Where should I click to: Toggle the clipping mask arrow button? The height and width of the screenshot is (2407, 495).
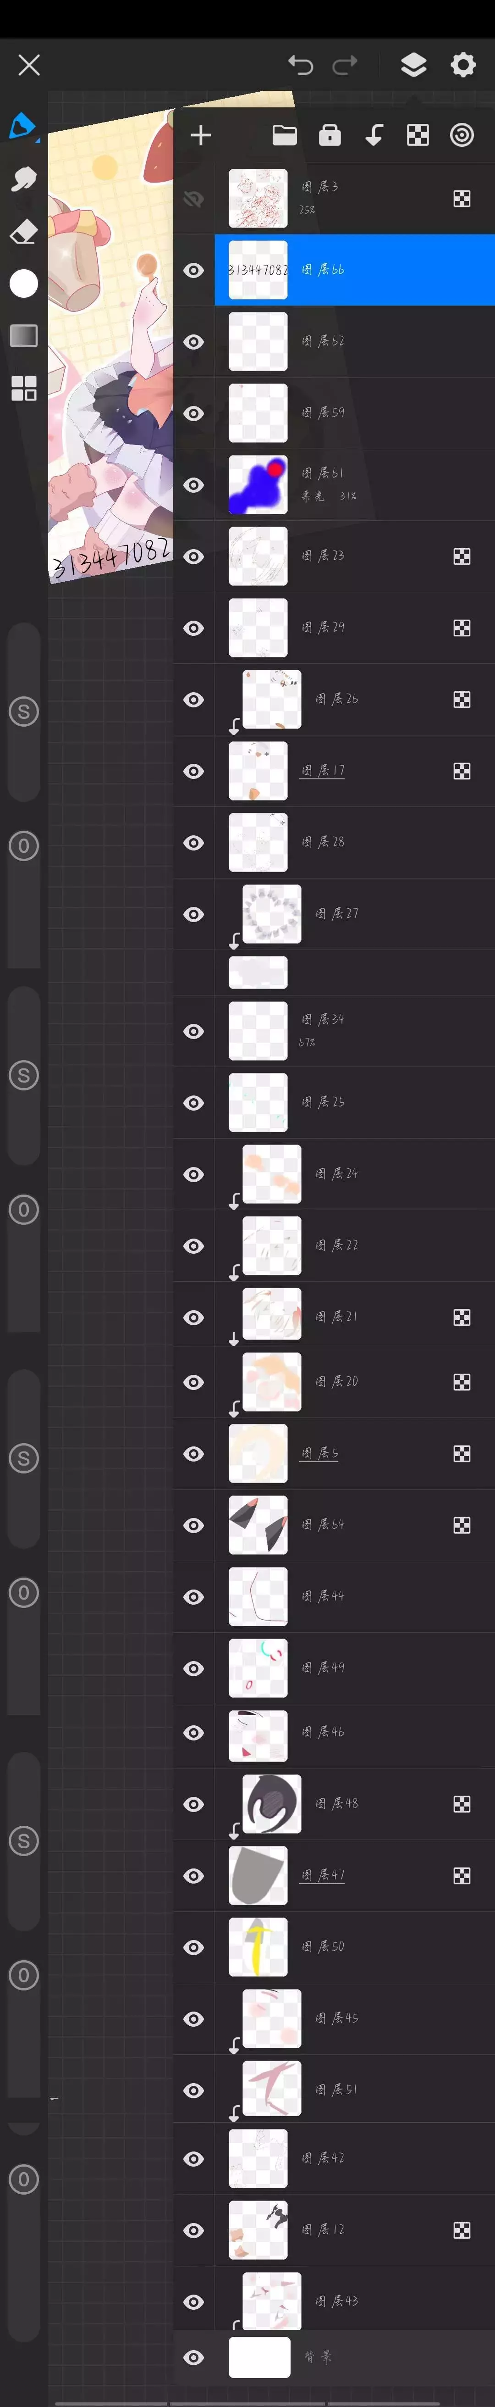pyautogui.click(x=374, y=135)
